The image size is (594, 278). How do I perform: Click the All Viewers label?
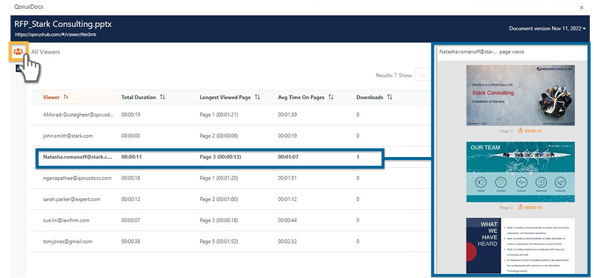46,52
